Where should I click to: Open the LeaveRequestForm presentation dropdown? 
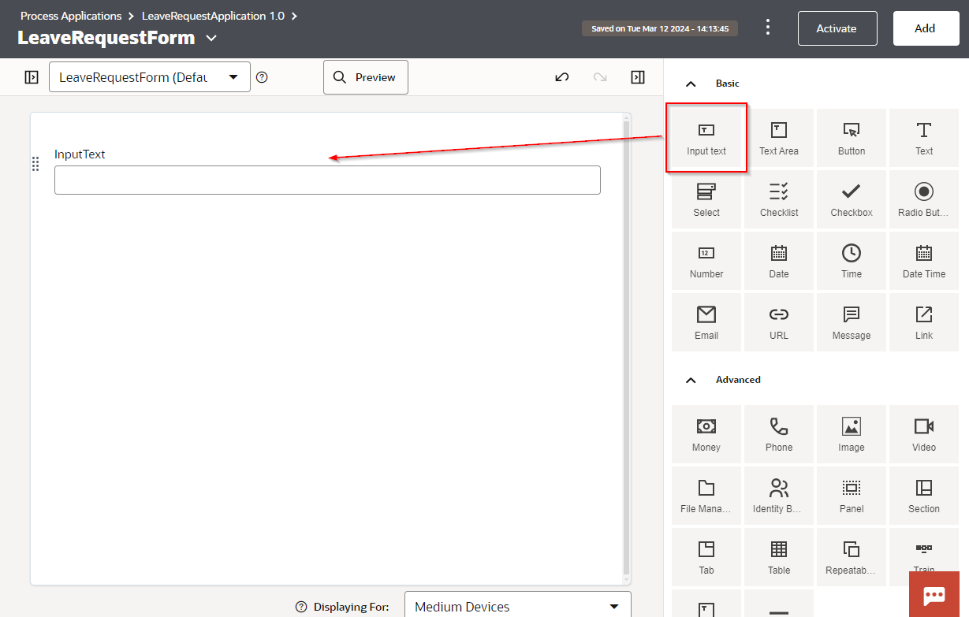click(x=149, y=77)
